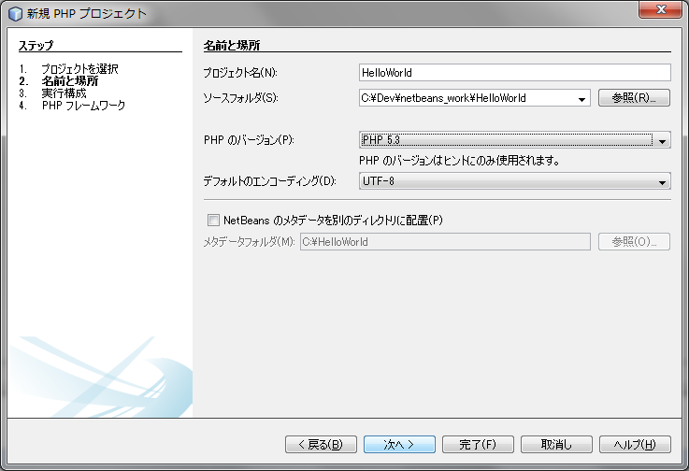Viewport: 689px width, 471px height.
Task: Click the 名前と場所 panel heading
Action: (x=232, y=45)
